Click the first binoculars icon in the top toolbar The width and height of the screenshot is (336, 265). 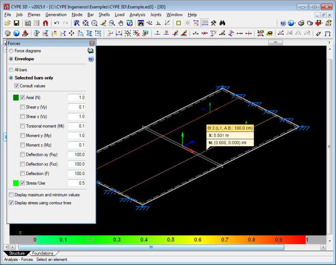tap(141, 23)
